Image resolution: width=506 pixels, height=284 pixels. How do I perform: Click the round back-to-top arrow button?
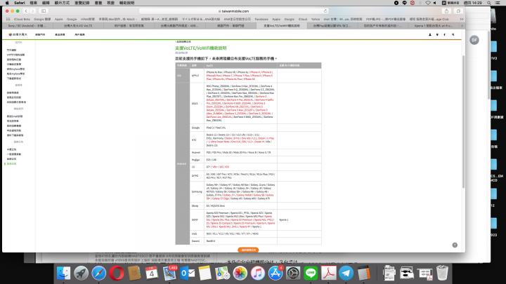[x=455, y=245]
